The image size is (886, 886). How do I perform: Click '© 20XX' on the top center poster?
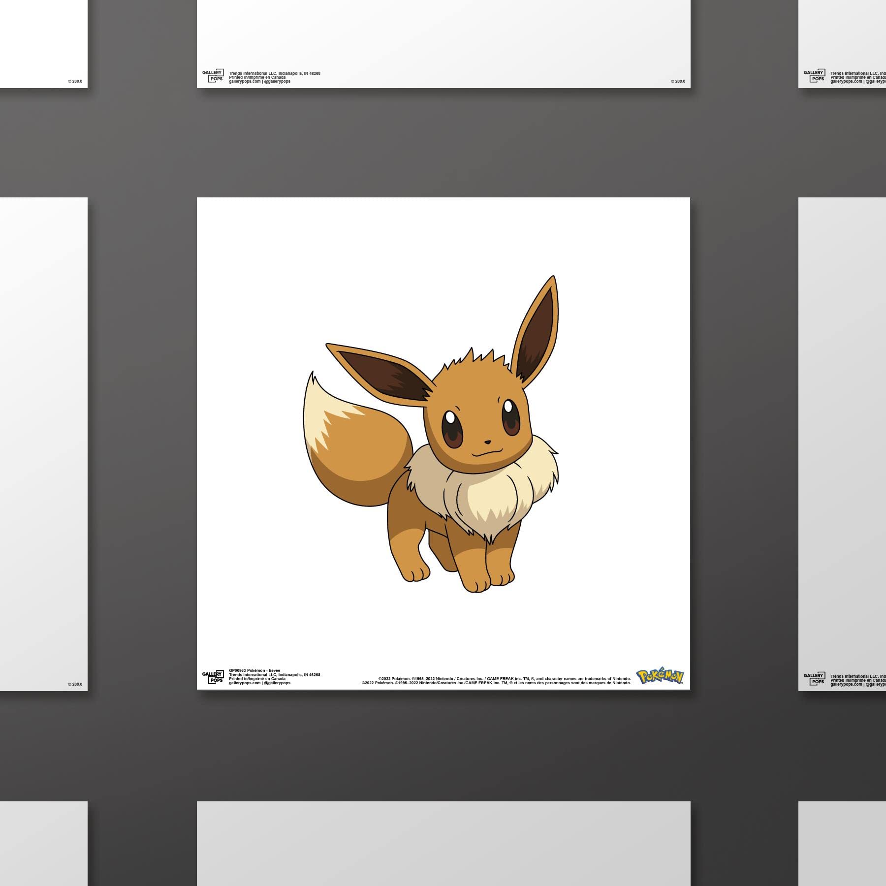(678, 81)
